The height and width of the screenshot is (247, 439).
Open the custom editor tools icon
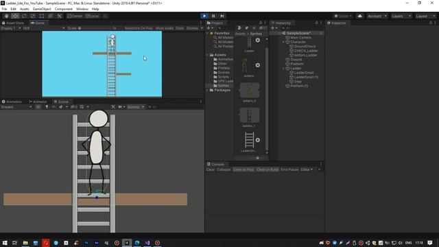coord(60,16)
